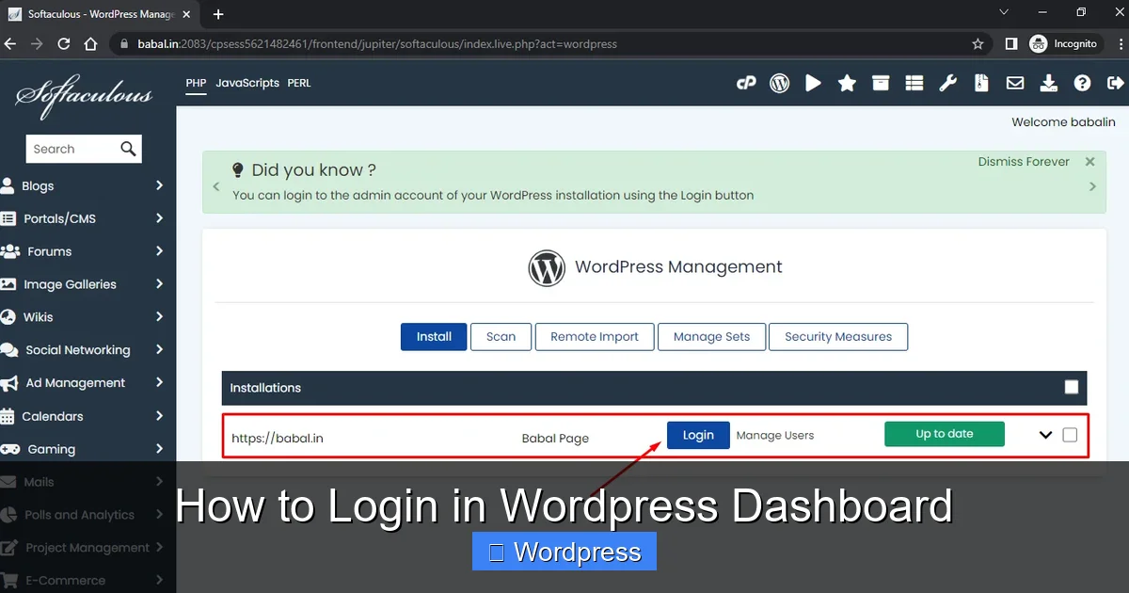Open the question mark help icon

coord(1083,83)
